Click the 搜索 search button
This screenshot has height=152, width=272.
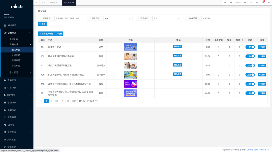(42, 24)
